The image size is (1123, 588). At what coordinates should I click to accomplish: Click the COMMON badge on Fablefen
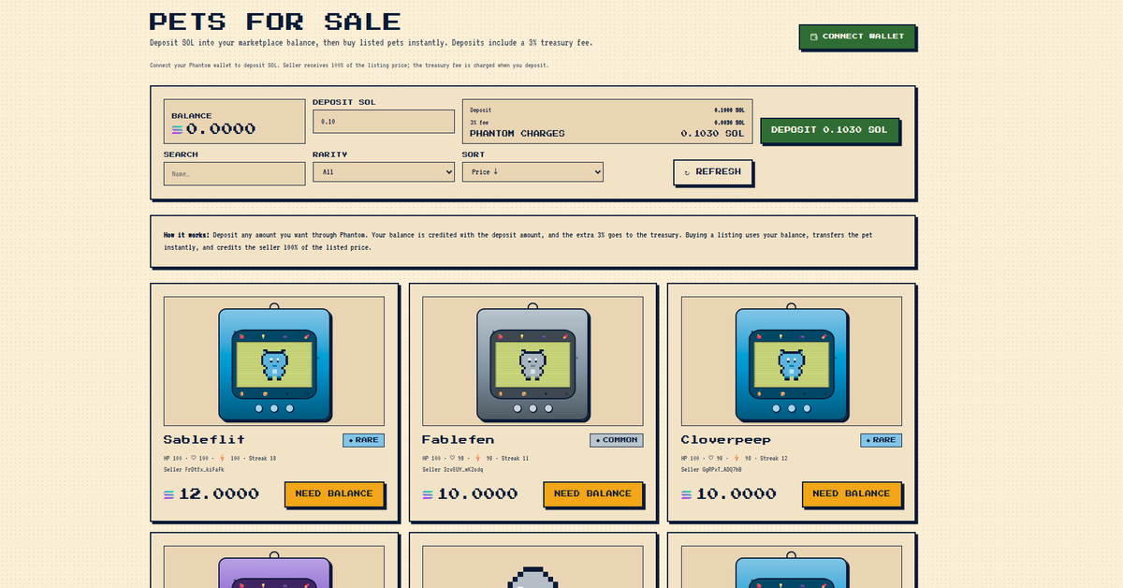616,440
